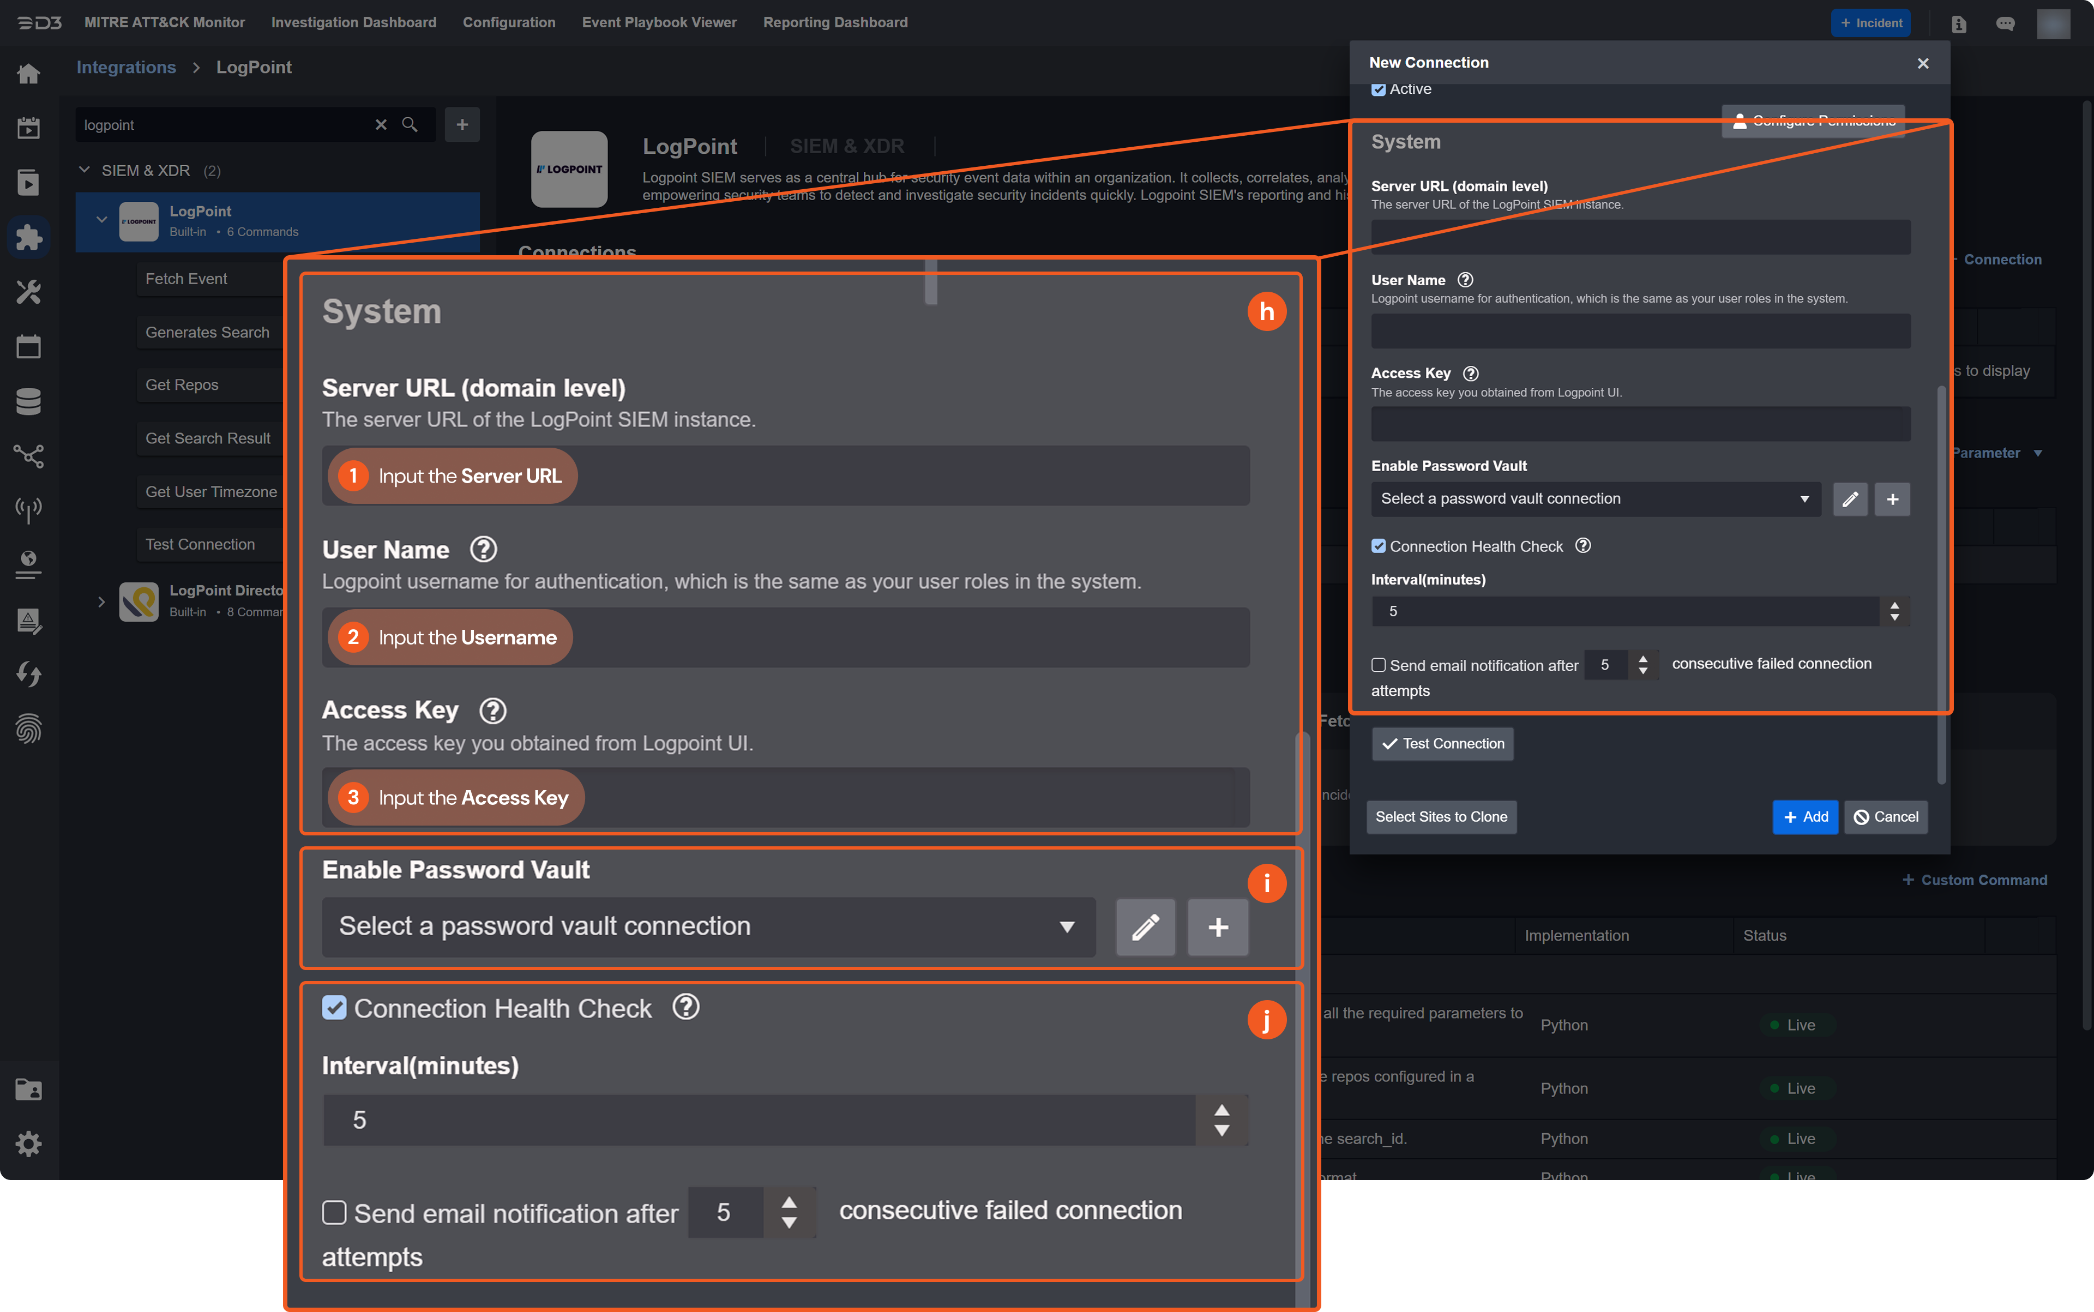Click the fingerprint icon in sidebar
2094x1312 pixels.
click(x=29, y=729)
